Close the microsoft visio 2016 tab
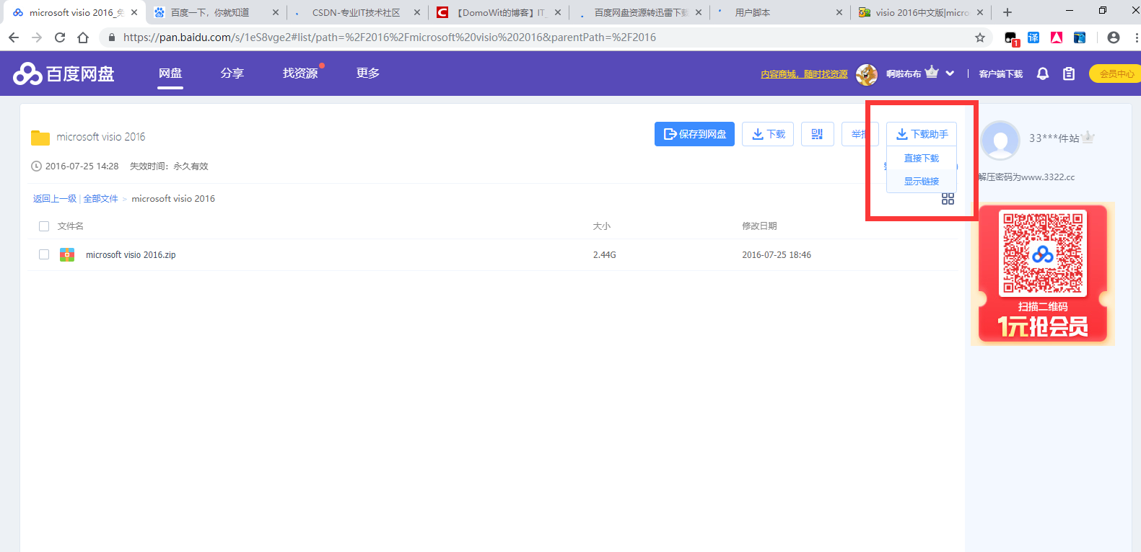Image resolution: width=1141 pixels, height=552 pixels. pos(134,12)
